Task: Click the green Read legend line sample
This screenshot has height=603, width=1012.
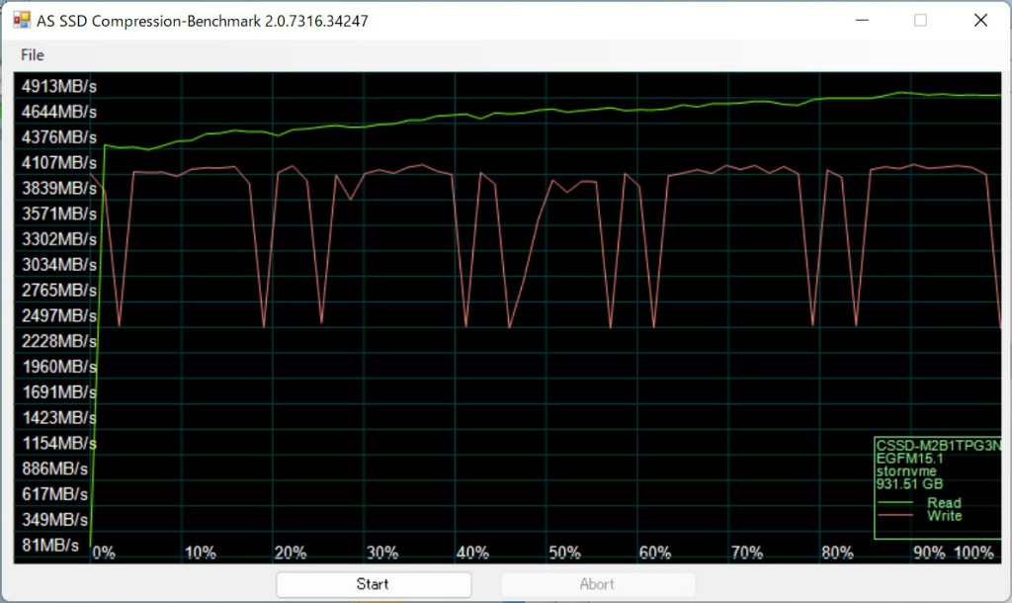Action: (895, 502)
